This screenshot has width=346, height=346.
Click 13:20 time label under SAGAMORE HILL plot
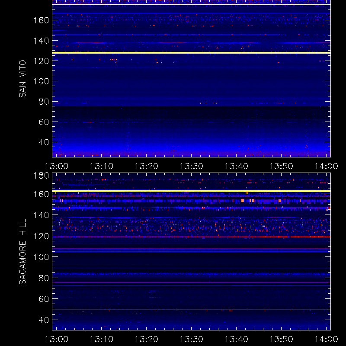pyautogui.click(x=147, y=339)
